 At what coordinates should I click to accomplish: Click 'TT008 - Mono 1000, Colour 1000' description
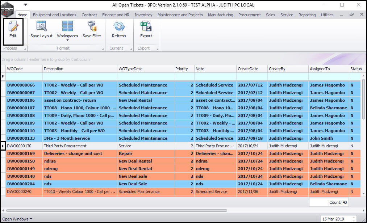coord(80,108)
